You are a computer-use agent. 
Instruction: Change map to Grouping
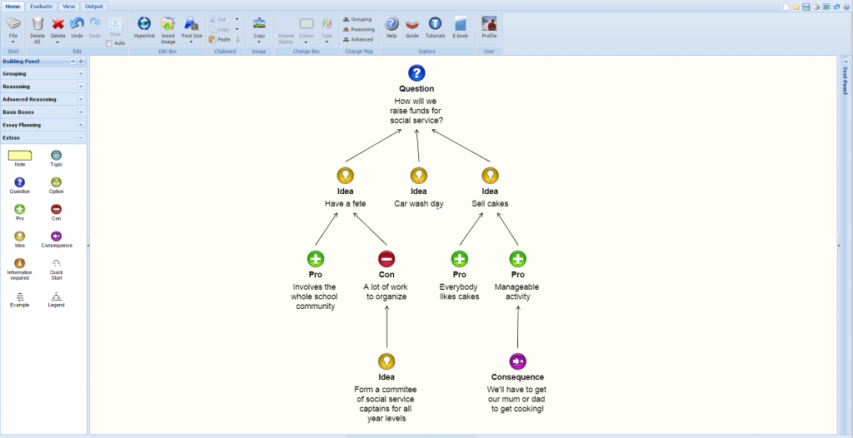tap(357, 19)
